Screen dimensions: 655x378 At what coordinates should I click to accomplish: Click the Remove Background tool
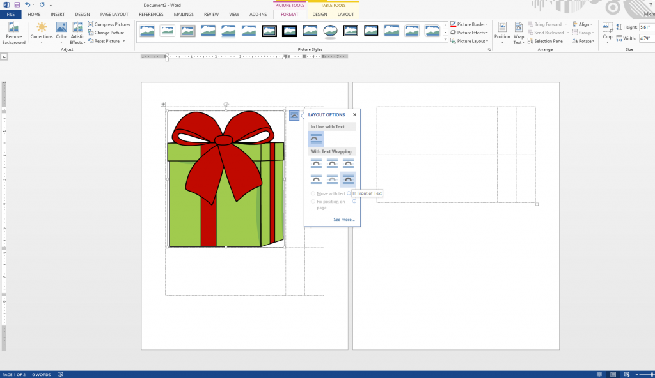click(x=14, y=33)
